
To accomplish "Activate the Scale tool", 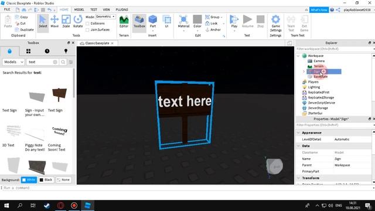I will (x=66, y=21).
